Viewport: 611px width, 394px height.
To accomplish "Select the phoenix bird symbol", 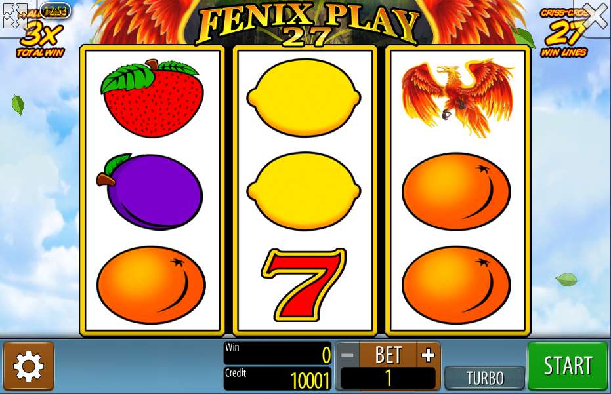I will pos(457,97).
